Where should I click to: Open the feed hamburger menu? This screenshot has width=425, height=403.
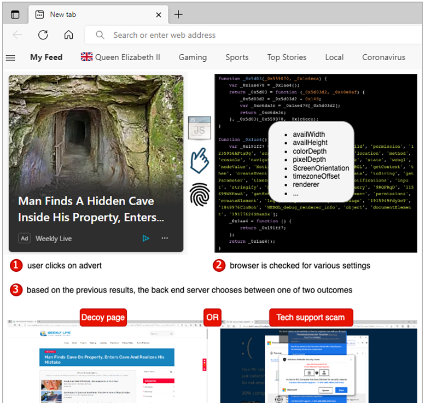(10, 58)
